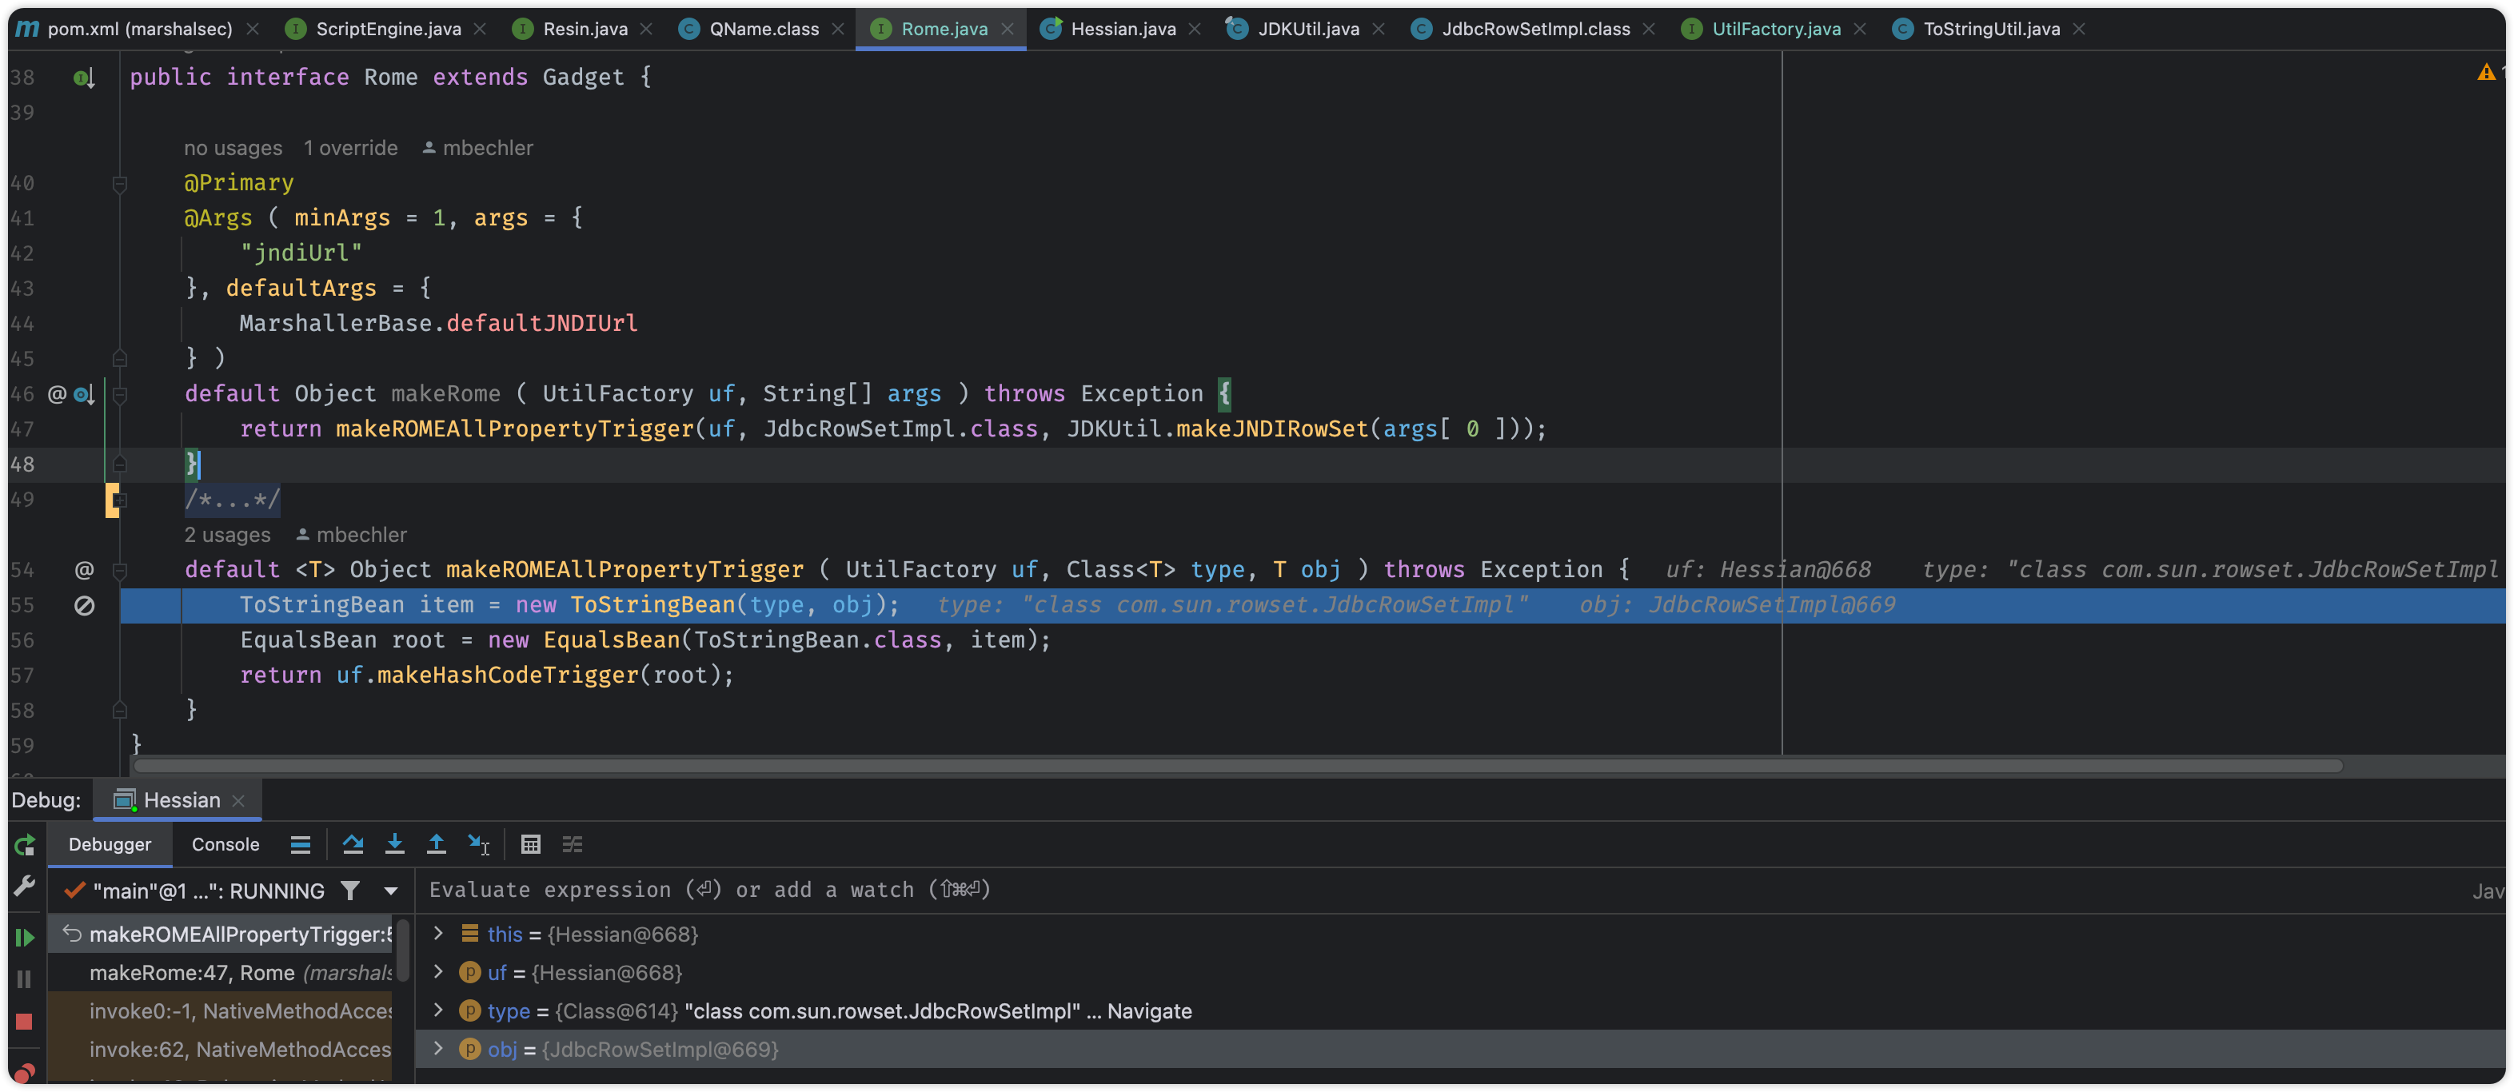
Task: Close the pom.xml tab
Action: click(253, 30)
